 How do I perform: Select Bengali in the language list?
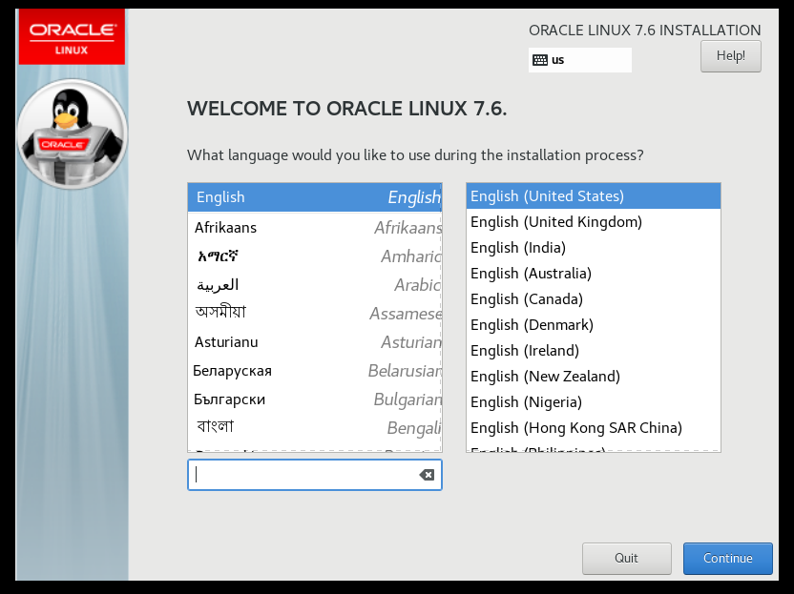(315, 428)
